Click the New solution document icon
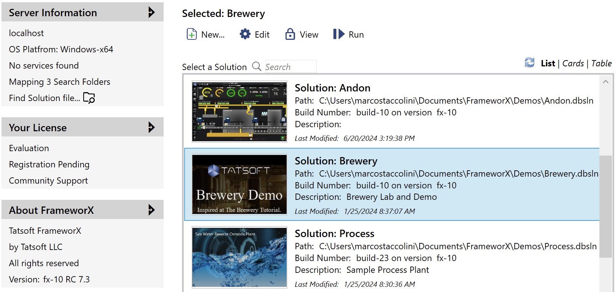The width and height of the screenshot is (616, 292). pos(192,34)
